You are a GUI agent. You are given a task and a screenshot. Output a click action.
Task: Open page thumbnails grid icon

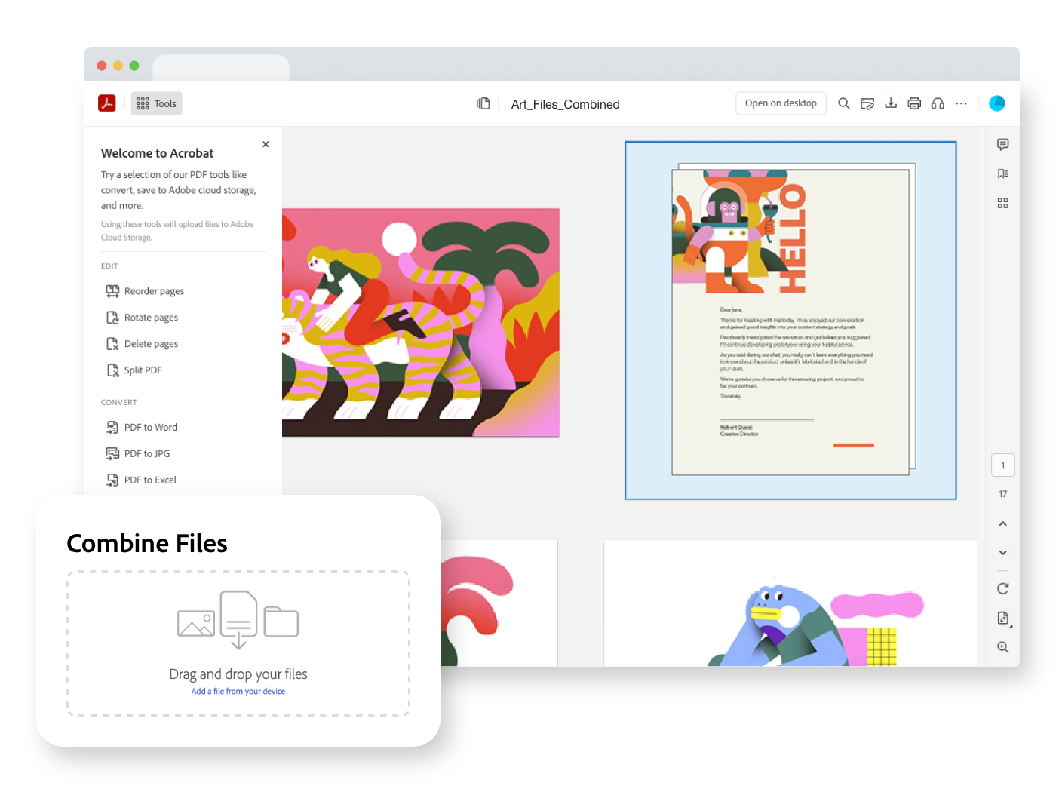point(1003,203)
